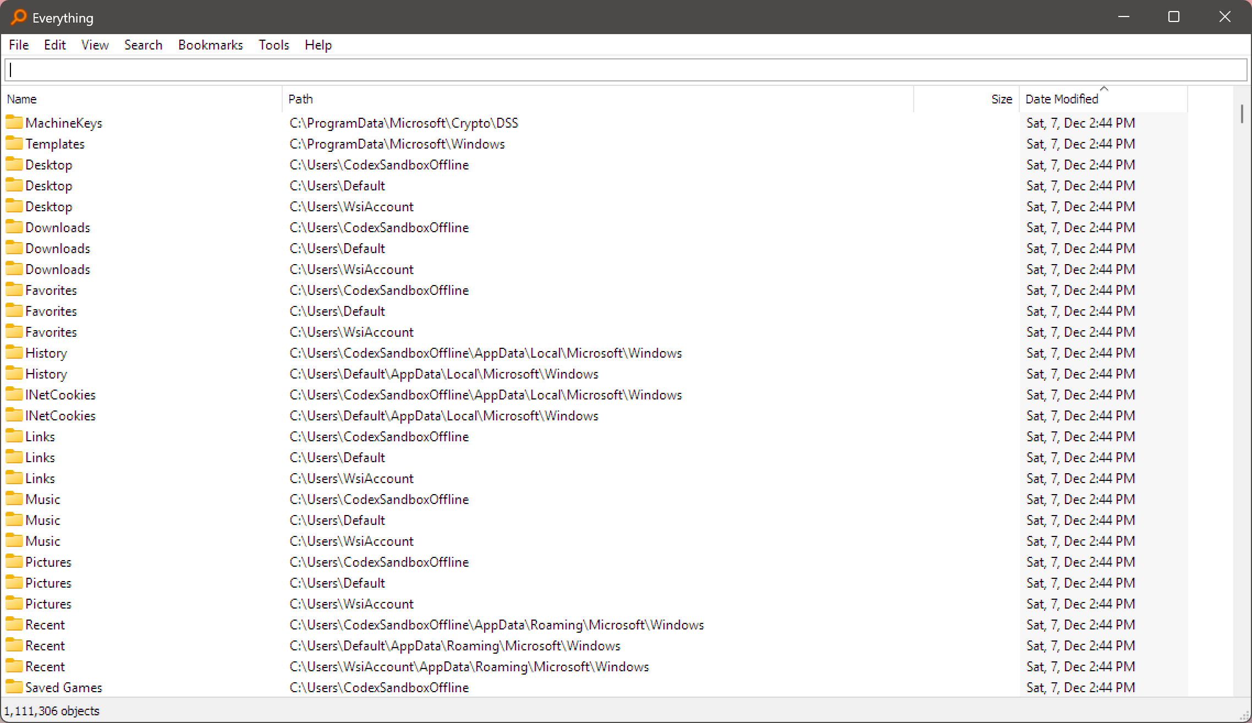Select the Templates name text

(x=55, y=144)
